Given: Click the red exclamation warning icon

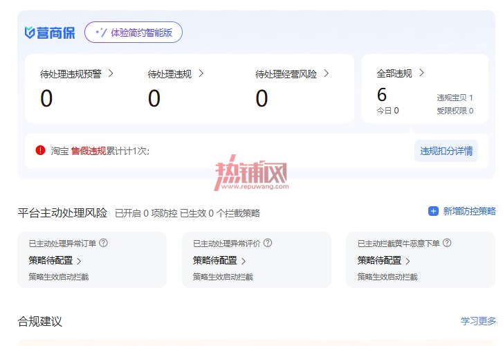Looking at the screenshot, I should point(40,150).
